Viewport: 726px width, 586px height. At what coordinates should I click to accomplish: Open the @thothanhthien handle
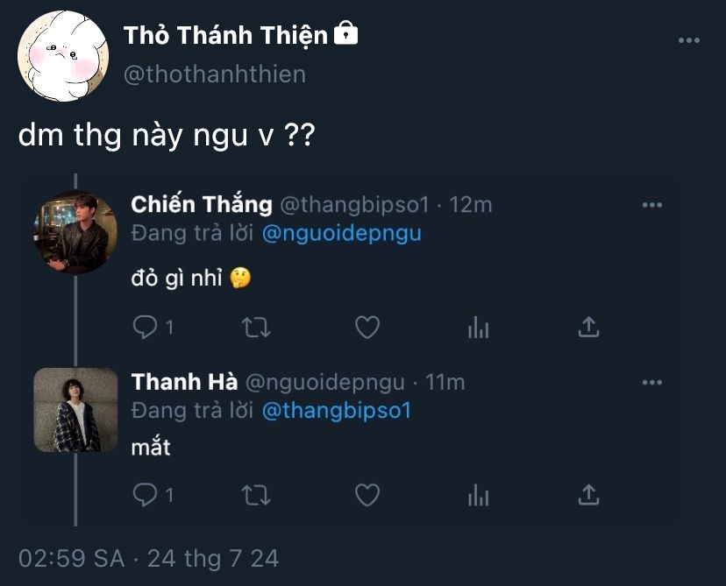[214, 74]
